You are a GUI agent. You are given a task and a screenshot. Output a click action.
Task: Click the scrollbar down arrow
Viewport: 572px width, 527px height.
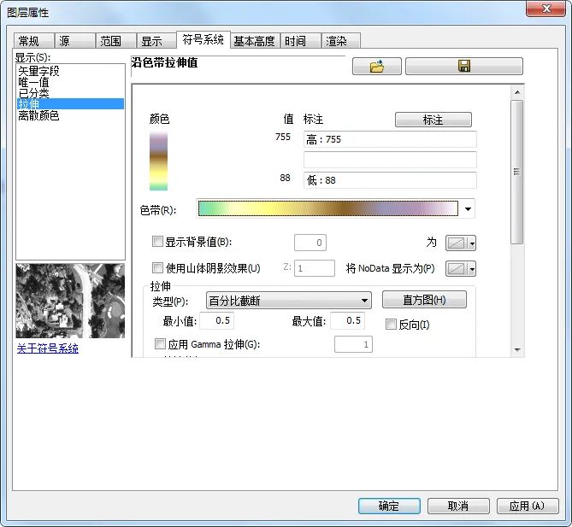pos(517,350)
